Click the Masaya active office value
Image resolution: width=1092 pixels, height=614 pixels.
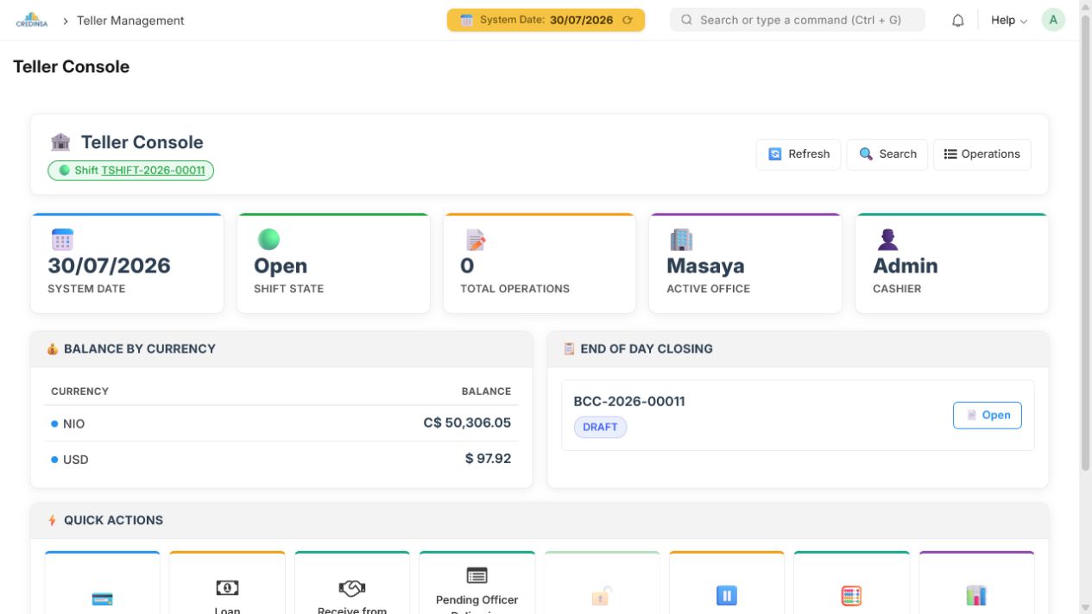click(x=705, y=266)
